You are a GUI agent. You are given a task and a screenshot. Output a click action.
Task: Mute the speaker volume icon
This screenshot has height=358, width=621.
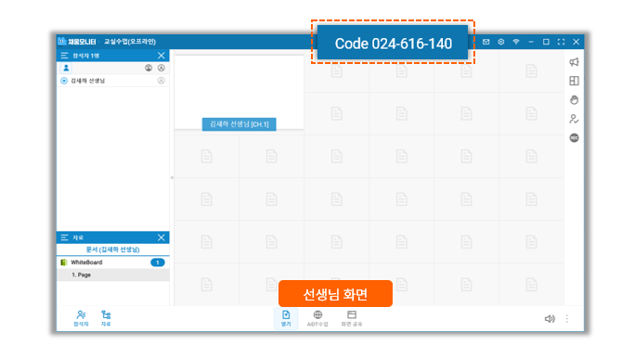point(550,319)
